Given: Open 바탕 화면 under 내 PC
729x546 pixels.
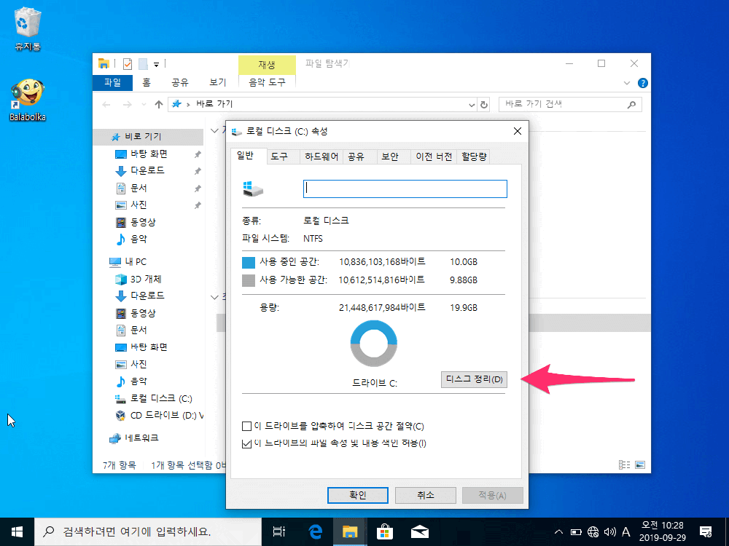Looking at the screenshot, I should 148,347.
